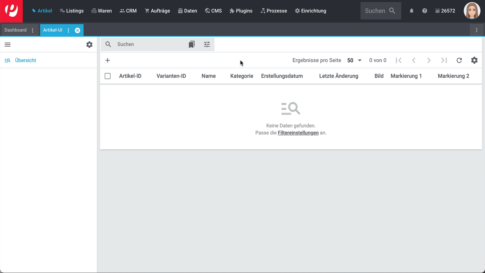
Task: Click the Filtereinstellungen link
Action: [x=298, y=133]
